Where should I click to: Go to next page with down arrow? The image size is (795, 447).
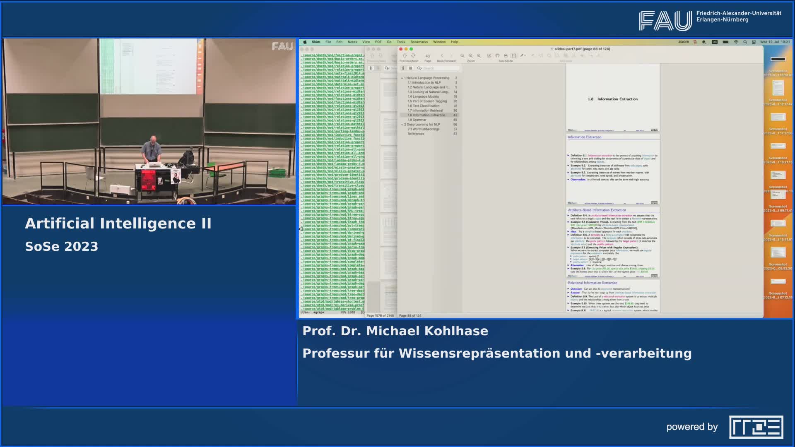[x=413, y=55]
